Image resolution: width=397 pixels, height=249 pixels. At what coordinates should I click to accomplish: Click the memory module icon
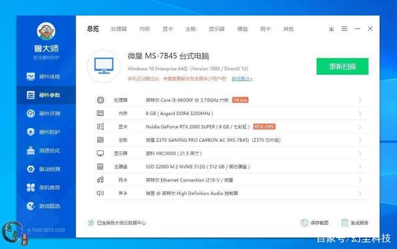tap(100, 113)
